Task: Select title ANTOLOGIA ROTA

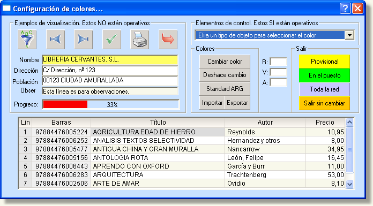Action: click(158, 157)
